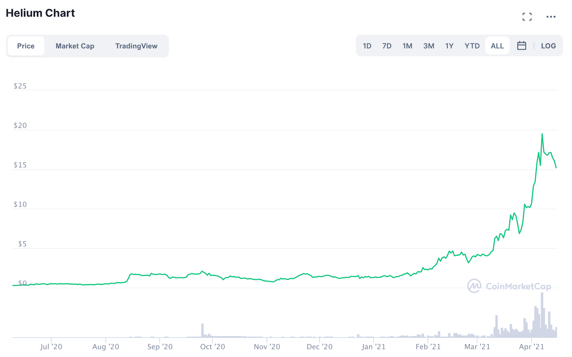This screenshot has width=572, height=357.
Task: Switch to the Market Cap tab
Action: pyautogui.click(x=75, y=46)
